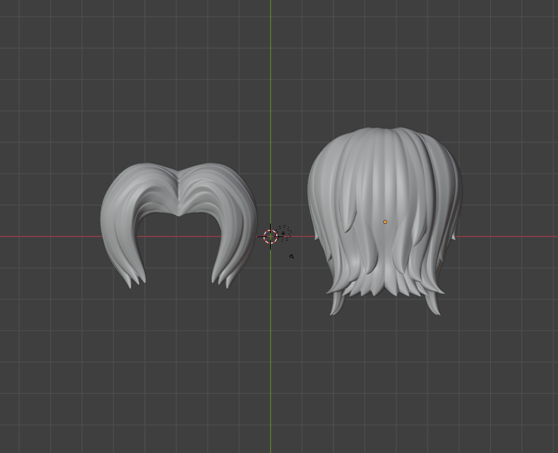This screenshot has height=453, width=558.
Task: Click the top crown of the full hair
Action: [385, 135]
